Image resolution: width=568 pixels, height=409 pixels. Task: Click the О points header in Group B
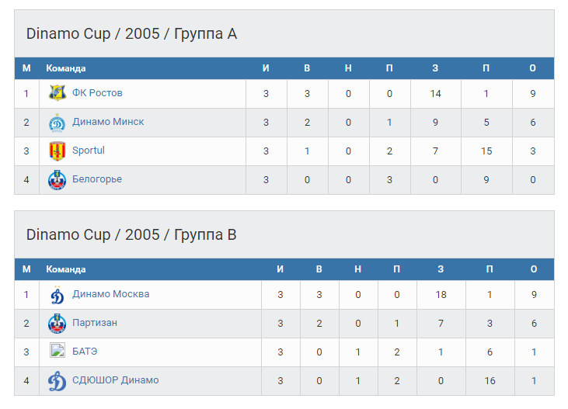point(532,269)
